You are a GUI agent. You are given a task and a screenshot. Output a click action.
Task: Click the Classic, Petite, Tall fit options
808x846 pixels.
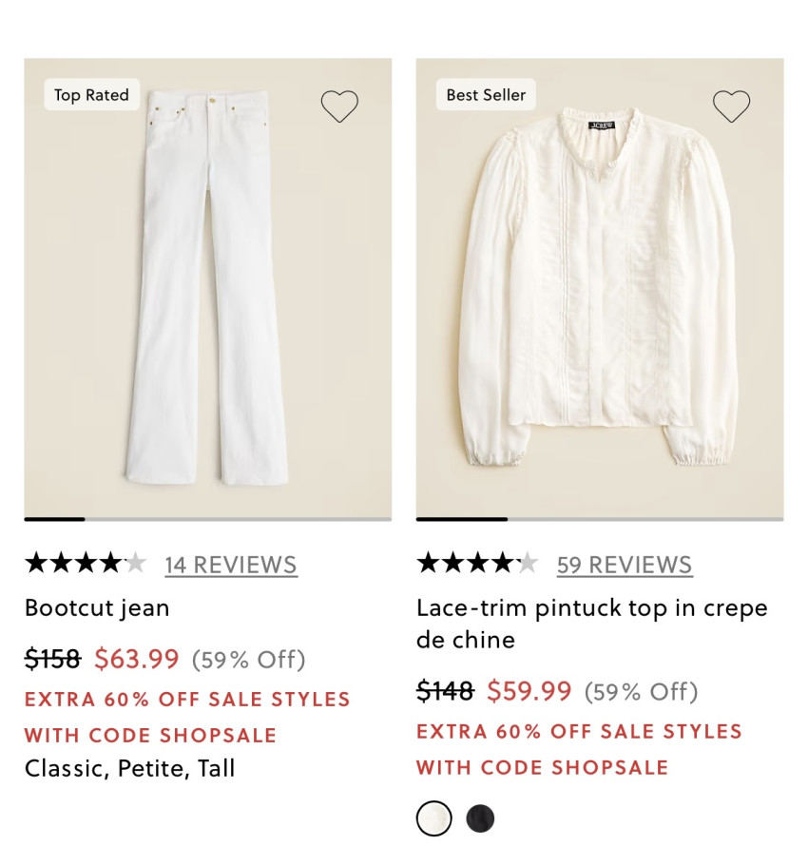[x=130, y=768]
